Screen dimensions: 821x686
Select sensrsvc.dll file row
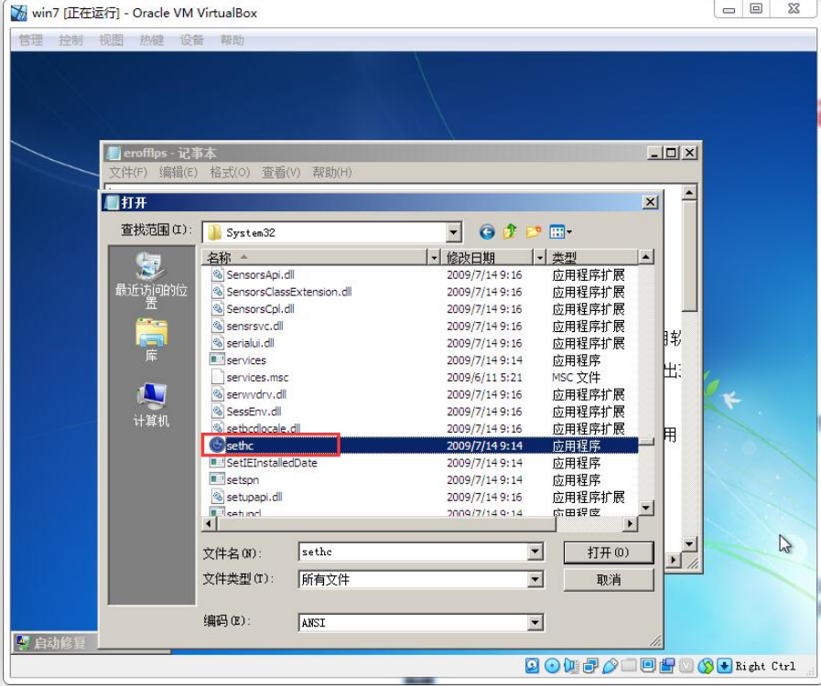point(420,326)
